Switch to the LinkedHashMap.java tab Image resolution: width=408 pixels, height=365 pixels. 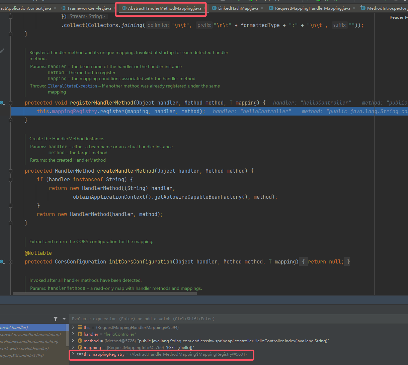238,8
